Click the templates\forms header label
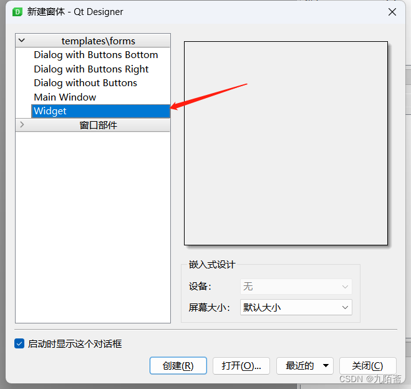This screenshot has height=389, width=411. (99, 41)
